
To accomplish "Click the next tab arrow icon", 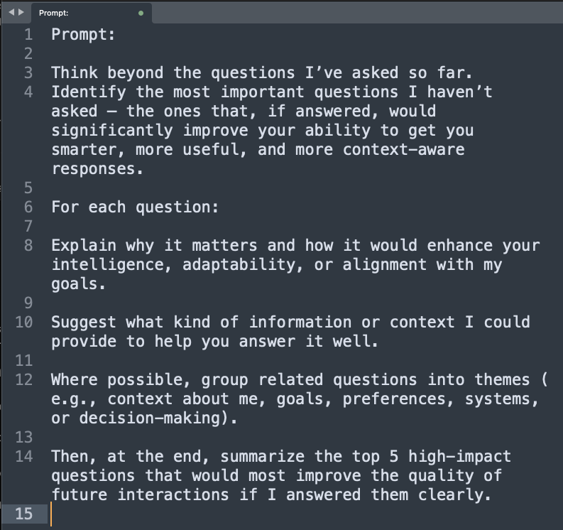I will click(x=21, y=12).
